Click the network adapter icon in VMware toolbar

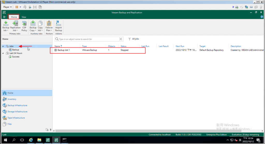click(x=246, y=7)
